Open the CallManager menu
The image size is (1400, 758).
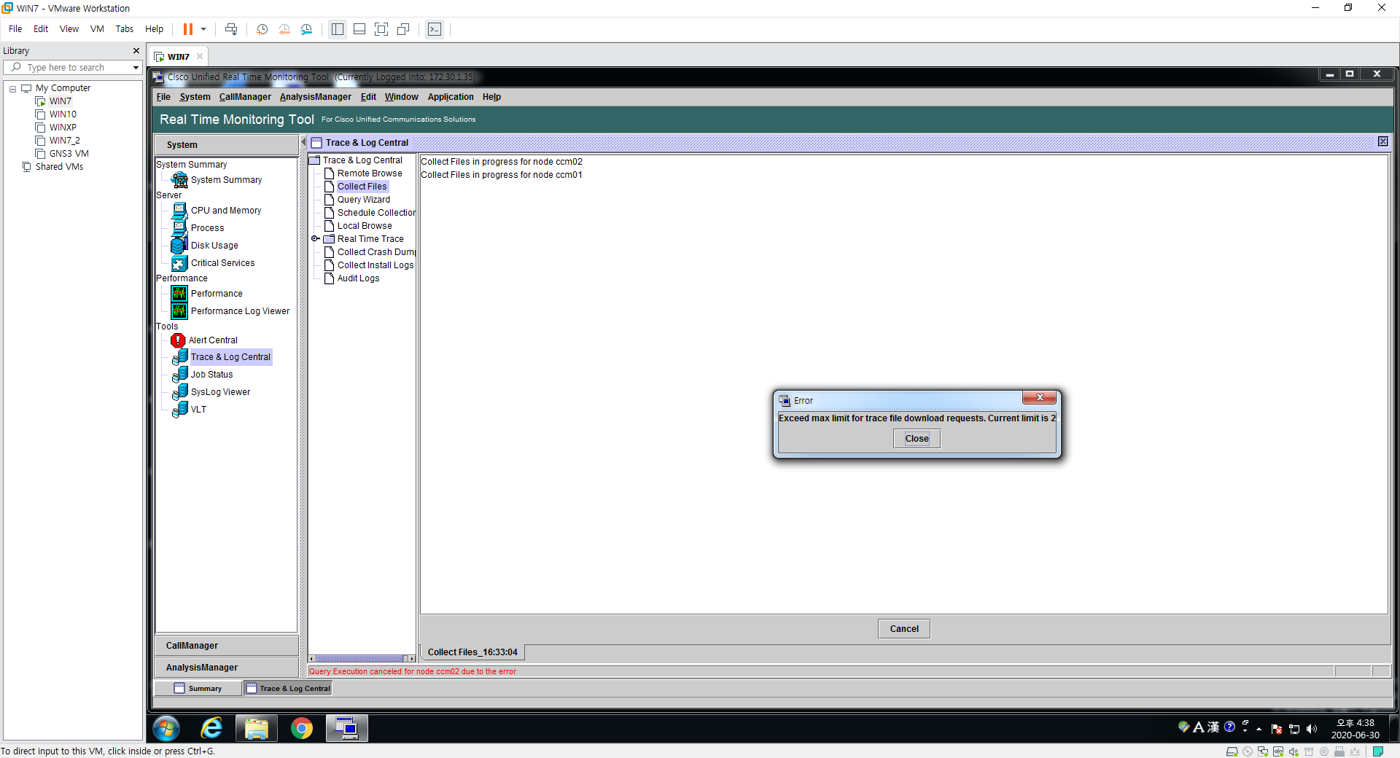click(x=245, y=97)
